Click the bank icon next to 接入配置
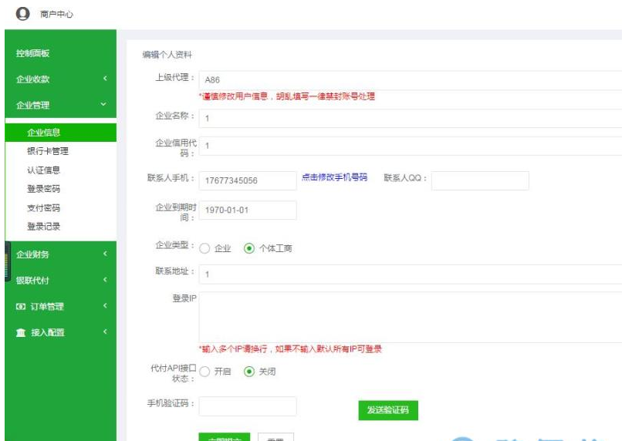 (x=21, y=333)
